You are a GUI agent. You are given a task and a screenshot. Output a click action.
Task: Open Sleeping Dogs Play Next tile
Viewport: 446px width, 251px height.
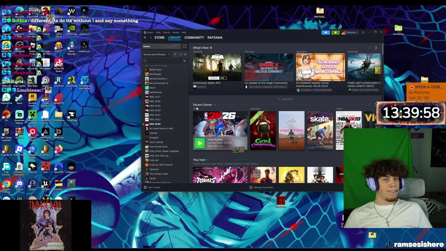click(x=263, y=175)
